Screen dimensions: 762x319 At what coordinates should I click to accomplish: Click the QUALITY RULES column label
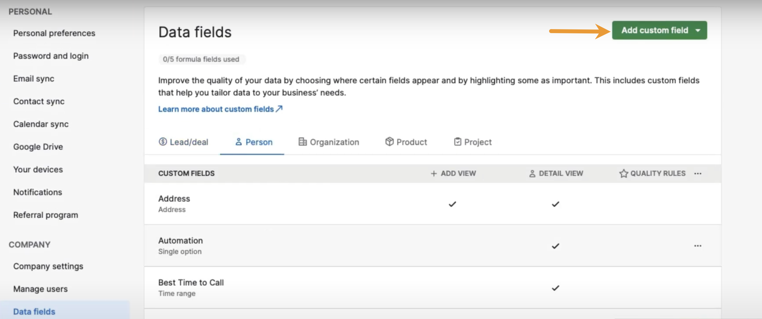click(x=658, y=173)
